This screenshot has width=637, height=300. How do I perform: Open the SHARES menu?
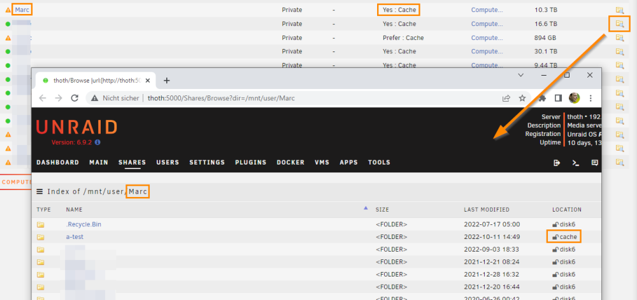pyautogui.click(x=132, y=162)
